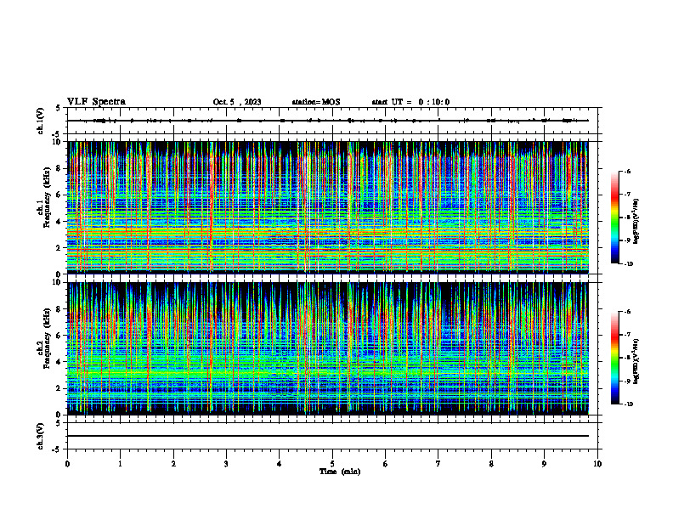Viewport: 673px width, 520px height.
Task: Click time axis tick label 9
Action: [544, 464]
